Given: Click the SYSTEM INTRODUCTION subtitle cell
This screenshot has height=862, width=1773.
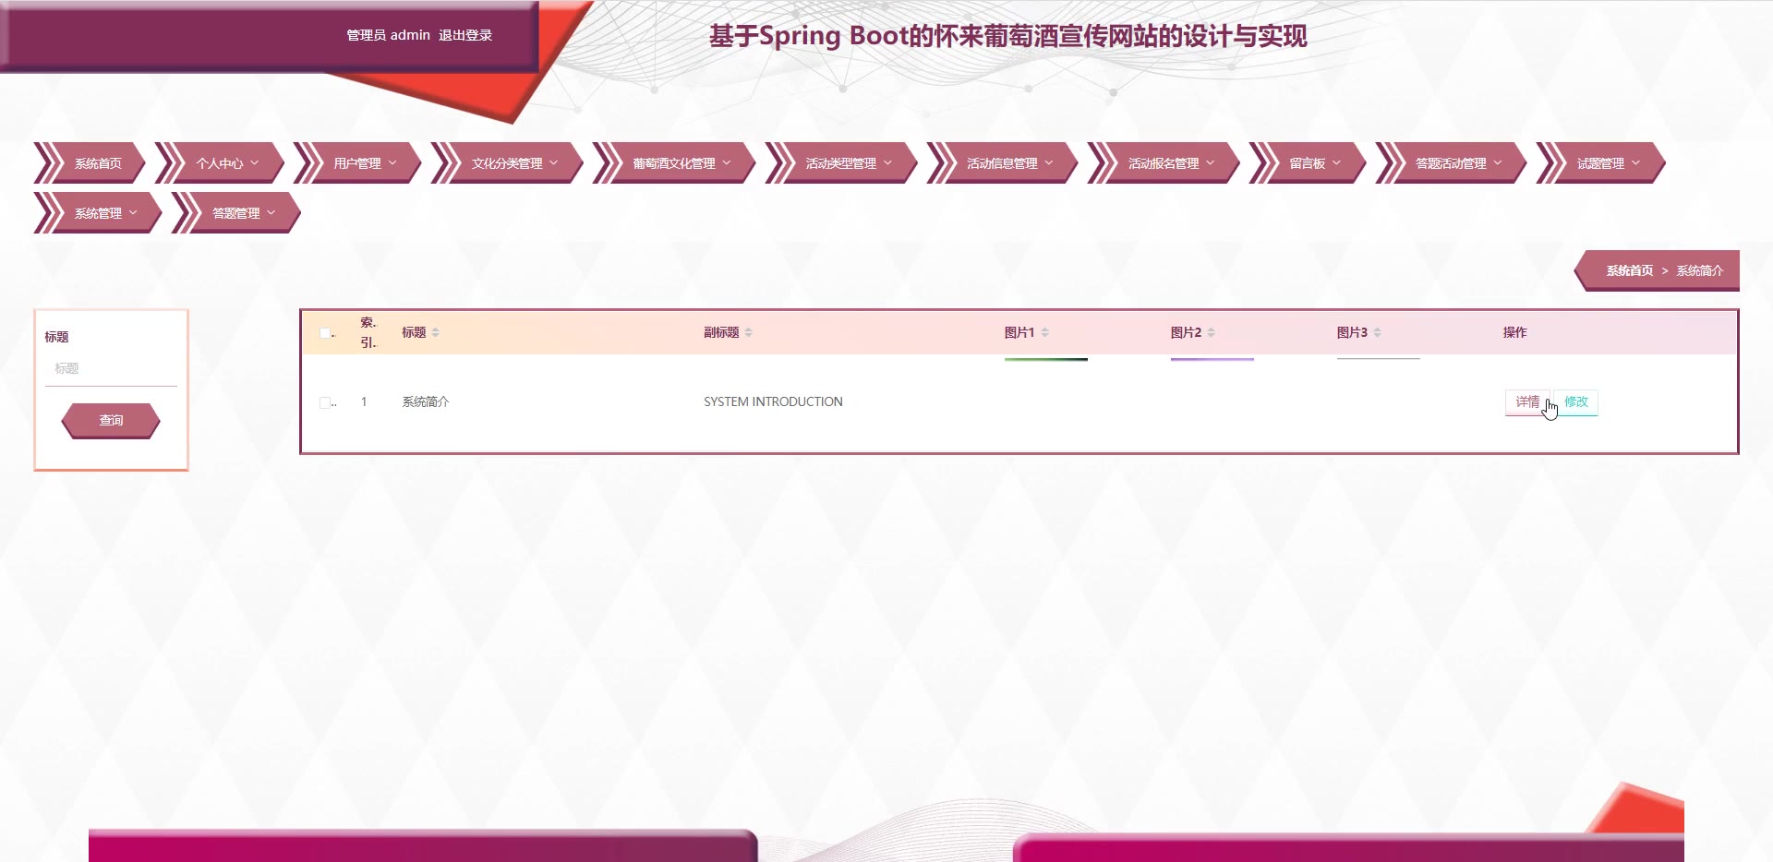Looking at the screenshot, I should pyautogui.click(x=773, y=401).
